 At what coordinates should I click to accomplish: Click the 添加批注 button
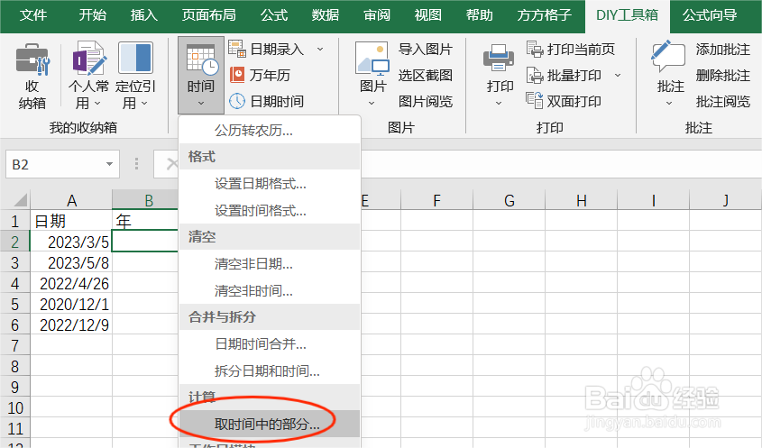point(722,49)
